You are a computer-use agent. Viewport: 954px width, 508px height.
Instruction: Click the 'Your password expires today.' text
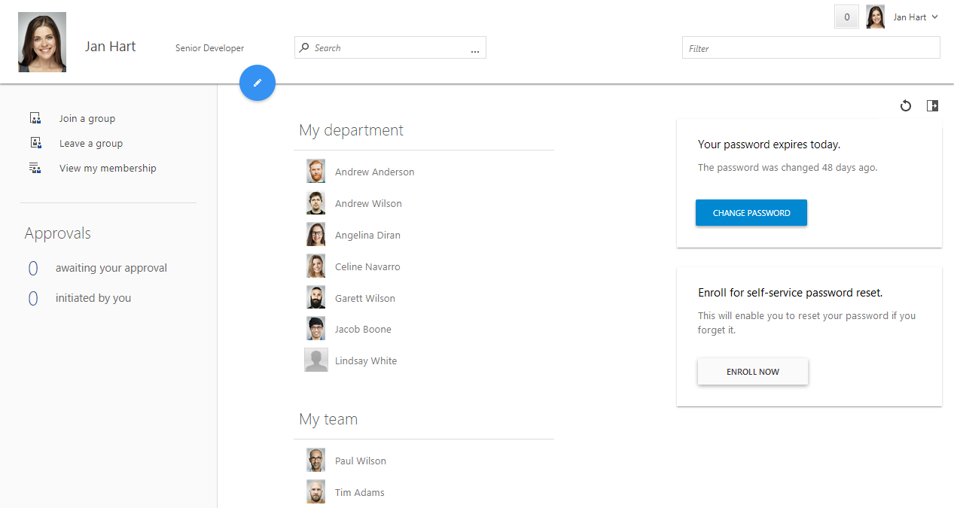(x=769, y=144)
